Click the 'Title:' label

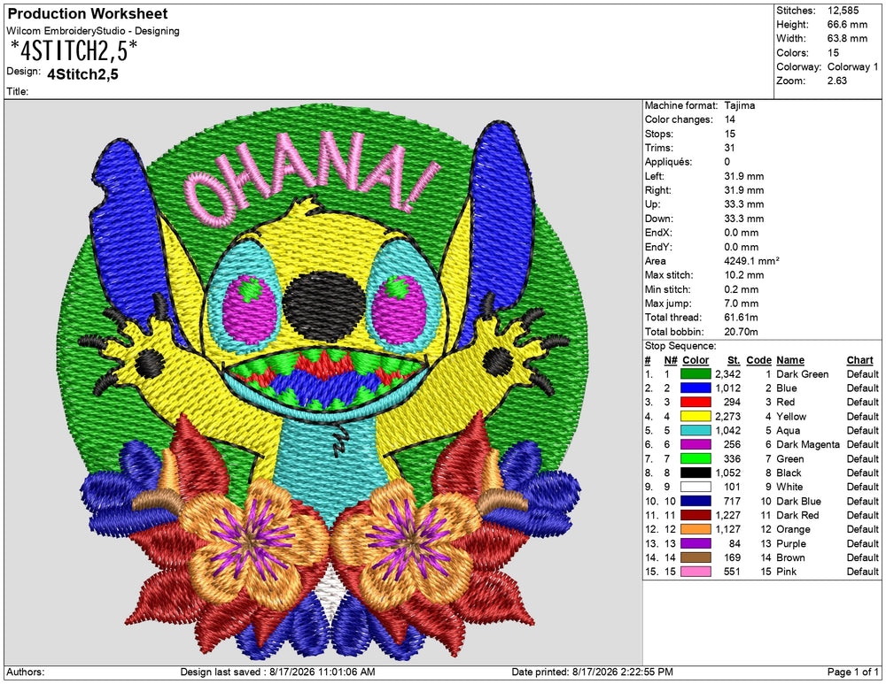point(18,91)
